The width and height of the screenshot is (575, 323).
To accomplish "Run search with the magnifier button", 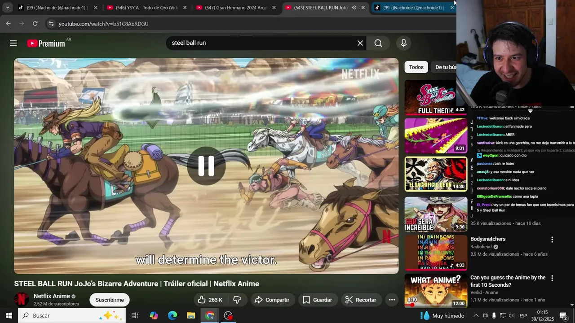I will 378,43.
